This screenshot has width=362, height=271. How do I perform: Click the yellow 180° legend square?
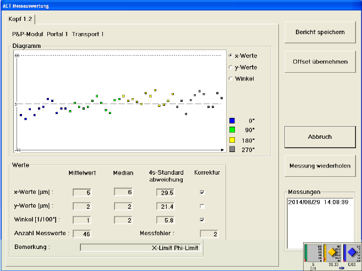coord(232,140)
